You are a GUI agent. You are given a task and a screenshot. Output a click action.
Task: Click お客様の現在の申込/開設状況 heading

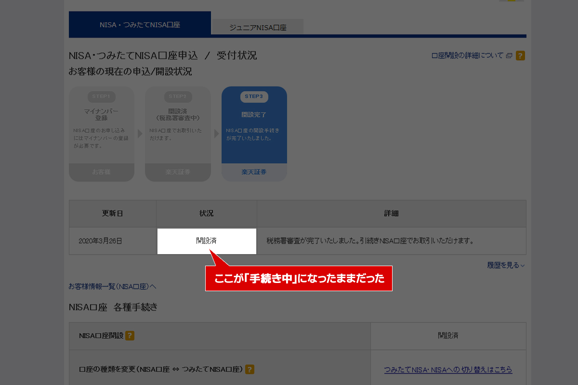pos(130,72)
